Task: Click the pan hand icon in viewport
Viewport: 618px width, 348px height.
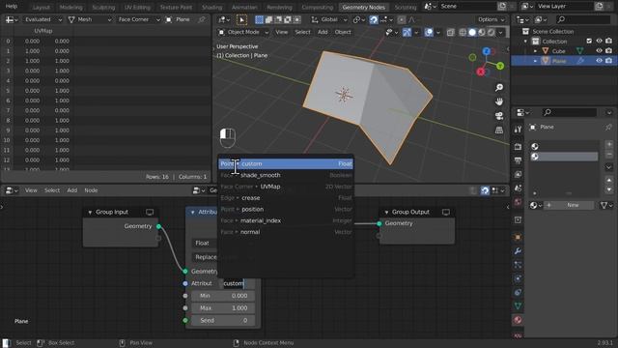Action: 499,101
